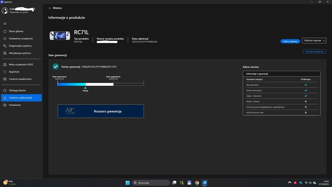This screenshot has height=187, width=332.
Task: Click the large Rozszerz gwarancję banner
Action: (x=101, y=111)
